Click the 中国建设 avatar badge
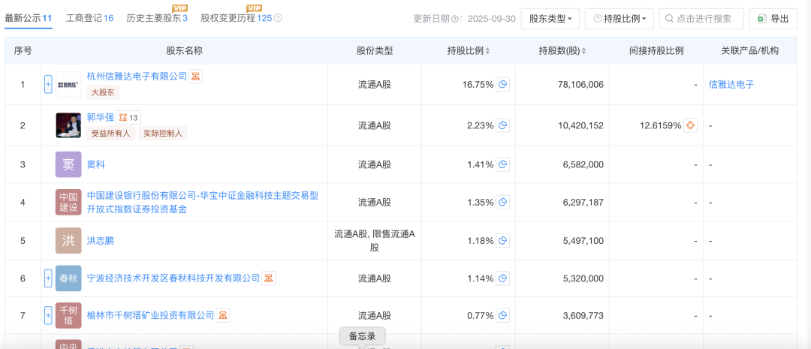The image size is (811, 349). (68, 202)
